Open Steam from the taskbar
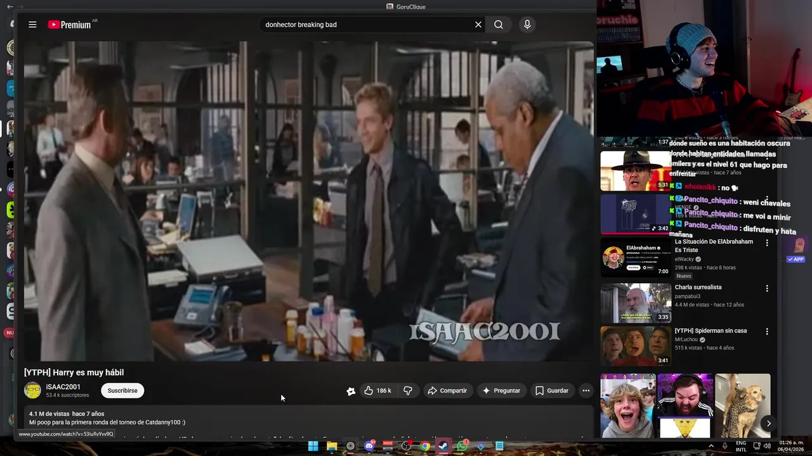The width and height of the screenshot is (812, 456). point(443,446)
